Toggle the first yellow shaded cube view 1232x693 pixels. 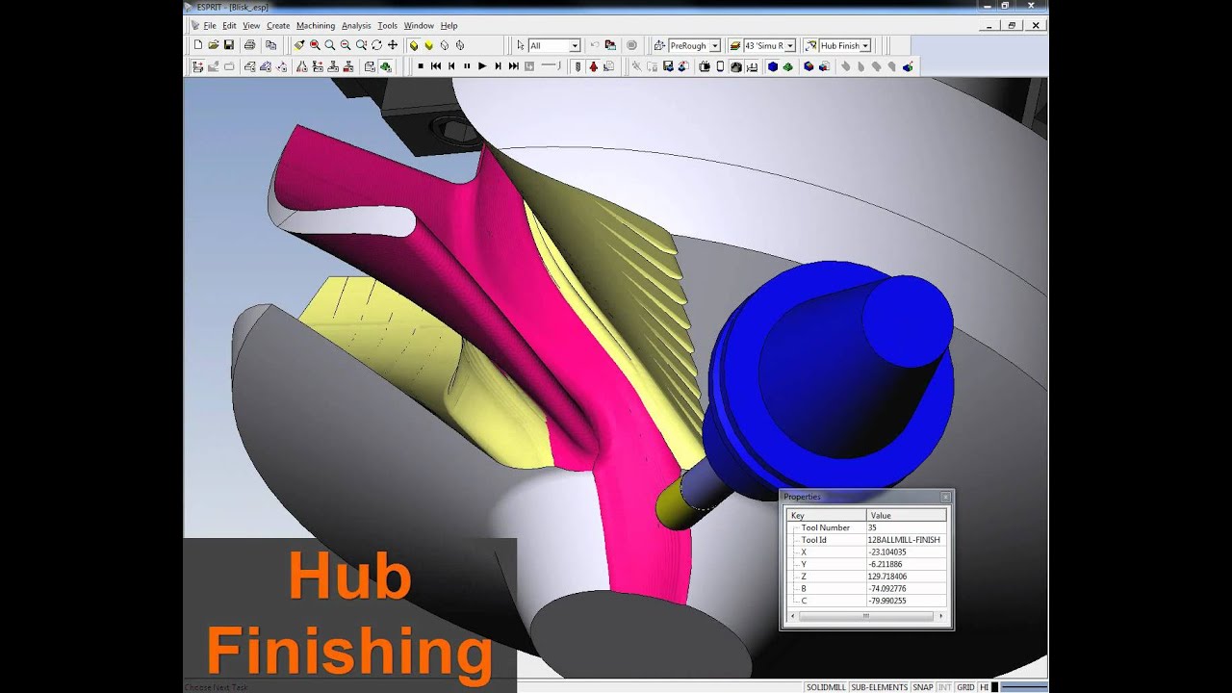414,45
